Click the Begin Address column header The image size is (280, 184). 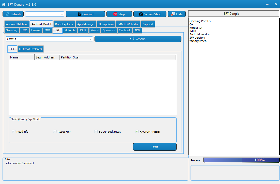tap(47, 57)
